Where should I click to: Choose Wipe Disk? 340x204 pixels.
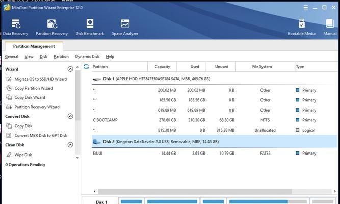pos(23,155)
